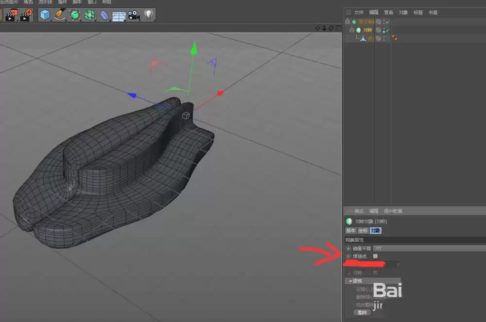Open the 对象 menu in the object manager

pos(403,12)
